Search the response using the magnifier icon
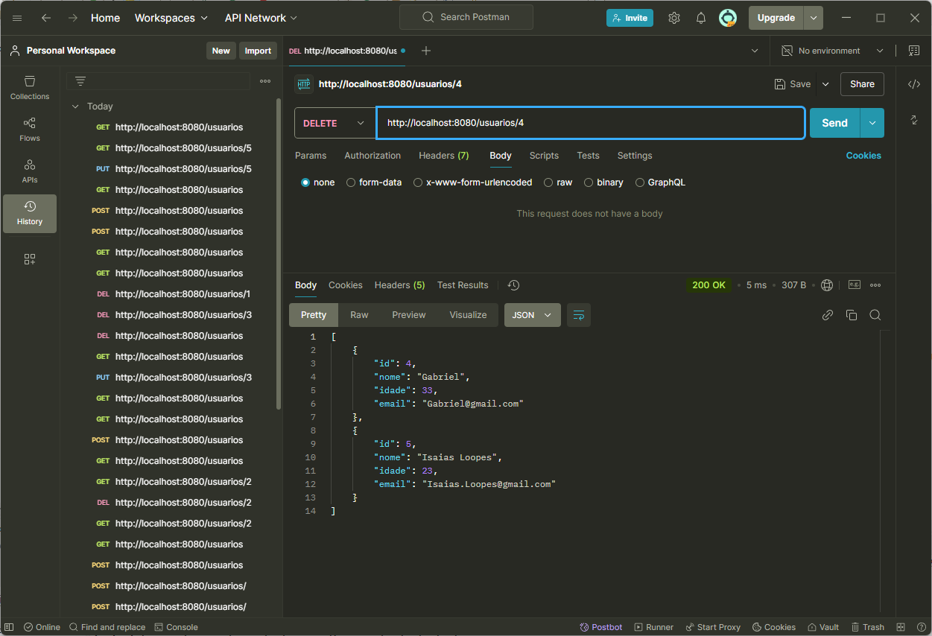The image size is (932, 636). [875, 315]
